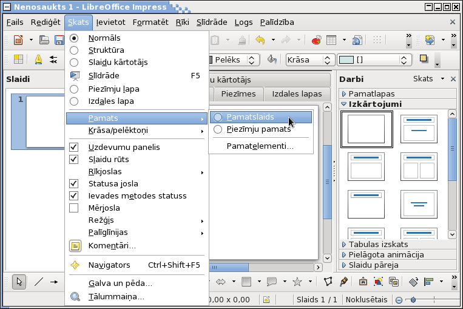Click the Stars shape icon
This screenshot has width=463, height=309.
coord(297,282)
